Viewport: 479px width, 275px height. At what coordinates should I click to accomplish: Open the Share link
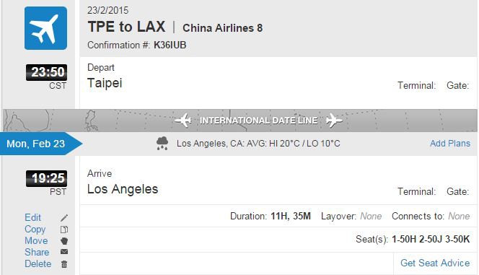(37, 253)
